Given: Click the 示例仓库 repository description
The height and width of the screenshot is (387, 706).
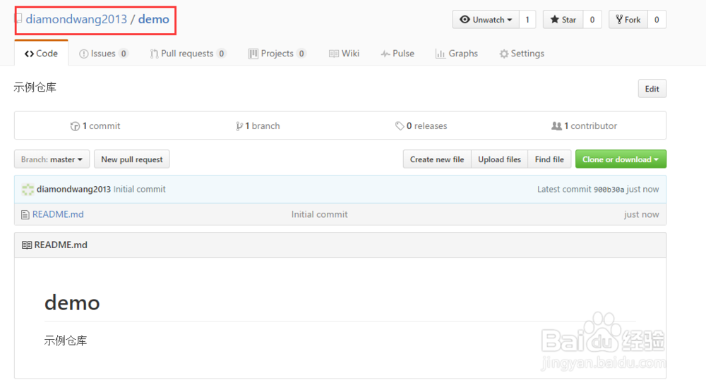Looking at the screenshot, I should pyautogui.click(x=35, y=87).
